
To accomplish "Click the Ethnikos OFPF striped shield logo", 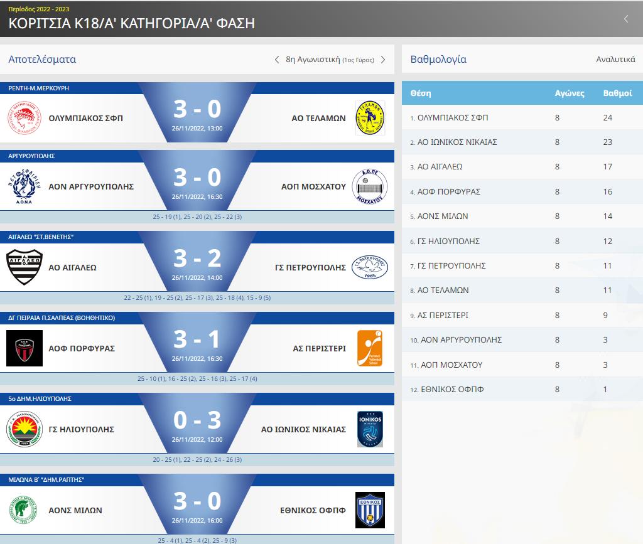I will tap(370, 510).
